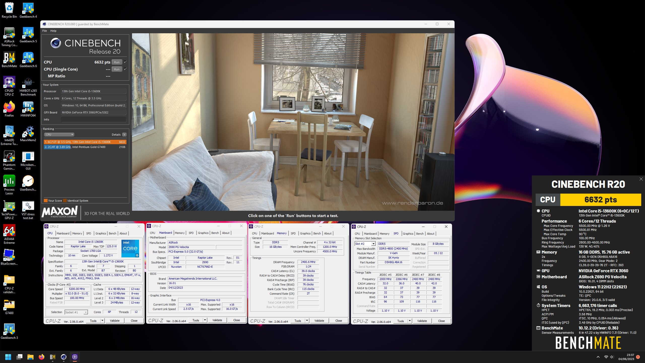
Task: Open the taskbar clock and date
Action: point(626,357)
